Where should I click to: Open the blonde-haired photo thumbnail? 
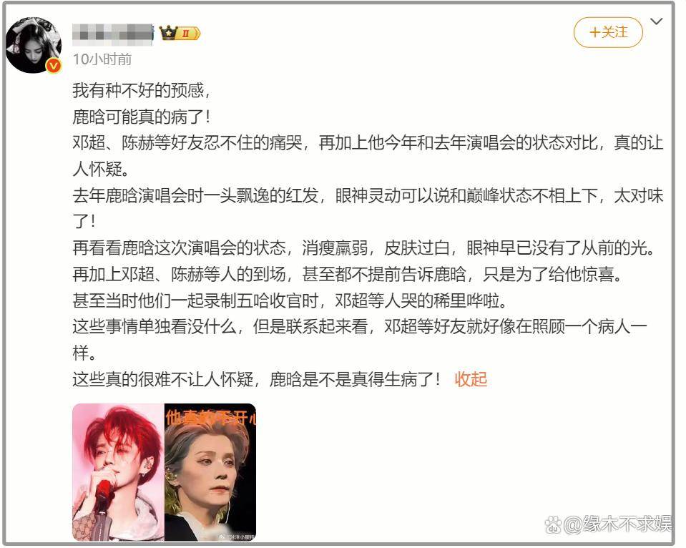[210, 472]
